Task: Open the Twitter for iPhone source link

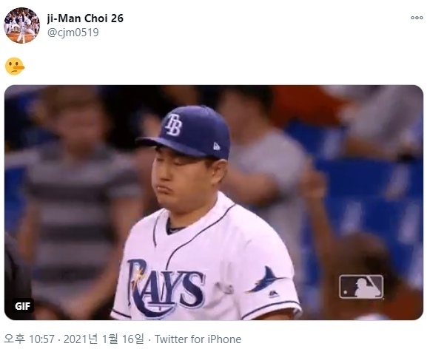Action: tap(198, 339)
